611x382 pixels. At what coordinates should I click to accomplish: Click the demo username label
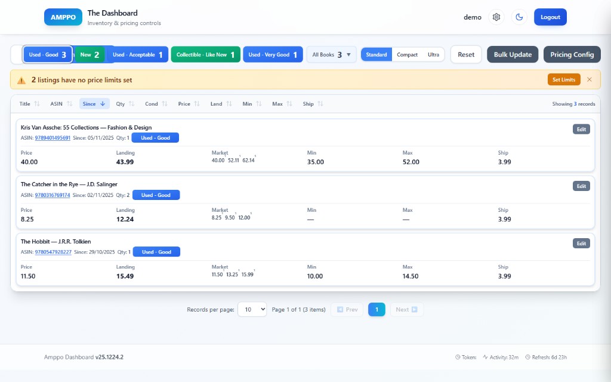[x=473, y=17]
